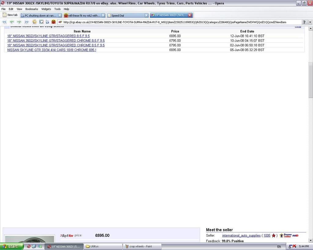Click the Power Seller badge icon
This screenshot has height=250, width=313.
tap(285, 235)
